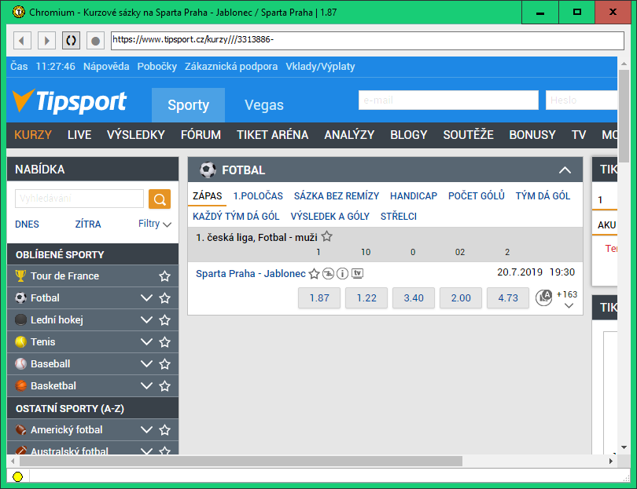Focus the Vyhledávání search field
Screen dimensions: 637x489
[79, 199]
